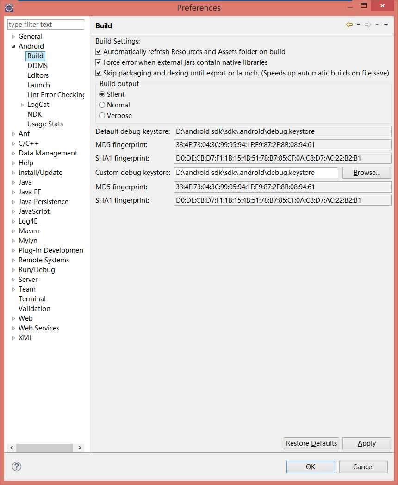Click the Eclipse icon in title bar
This screenshot has height=485, width=398.
[9, 7]
